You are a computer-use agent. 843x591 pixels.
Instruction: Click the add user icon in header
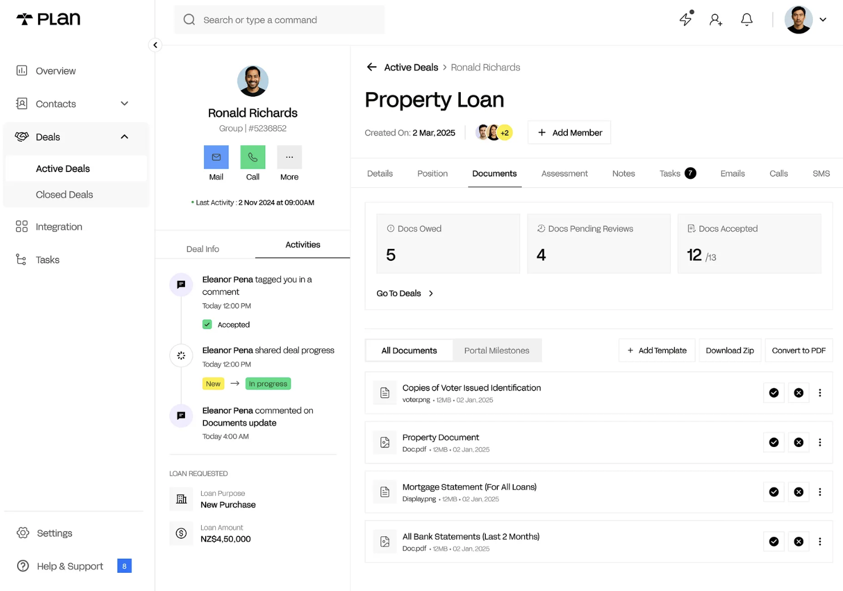pos(716,20)
